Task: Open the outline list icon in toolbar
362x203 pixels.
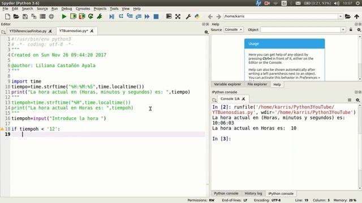Action: click(42, 16)
